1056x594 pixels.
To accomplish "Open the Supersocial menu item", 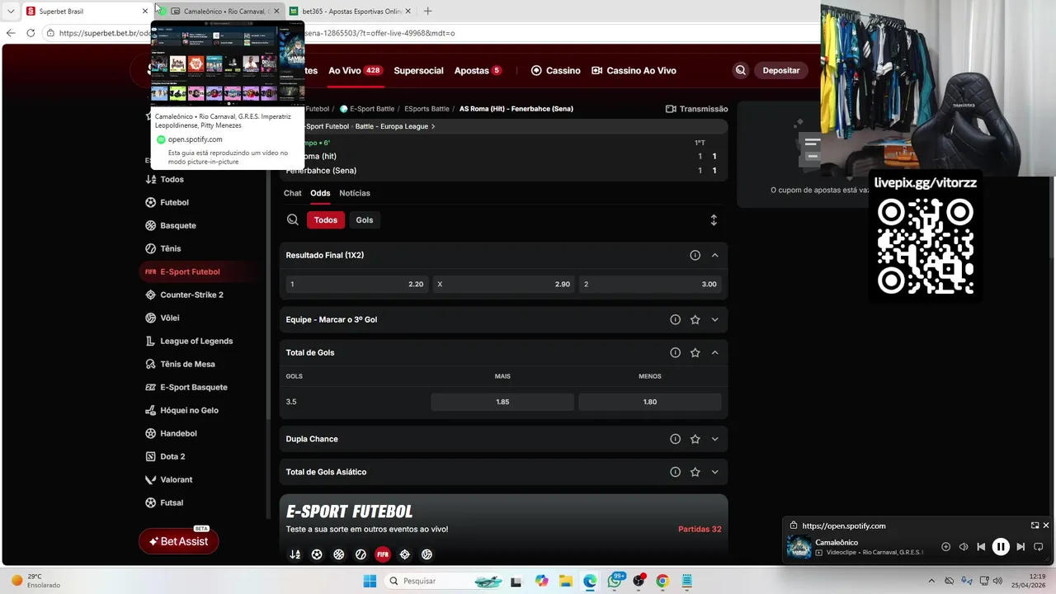I will point(418,71).
